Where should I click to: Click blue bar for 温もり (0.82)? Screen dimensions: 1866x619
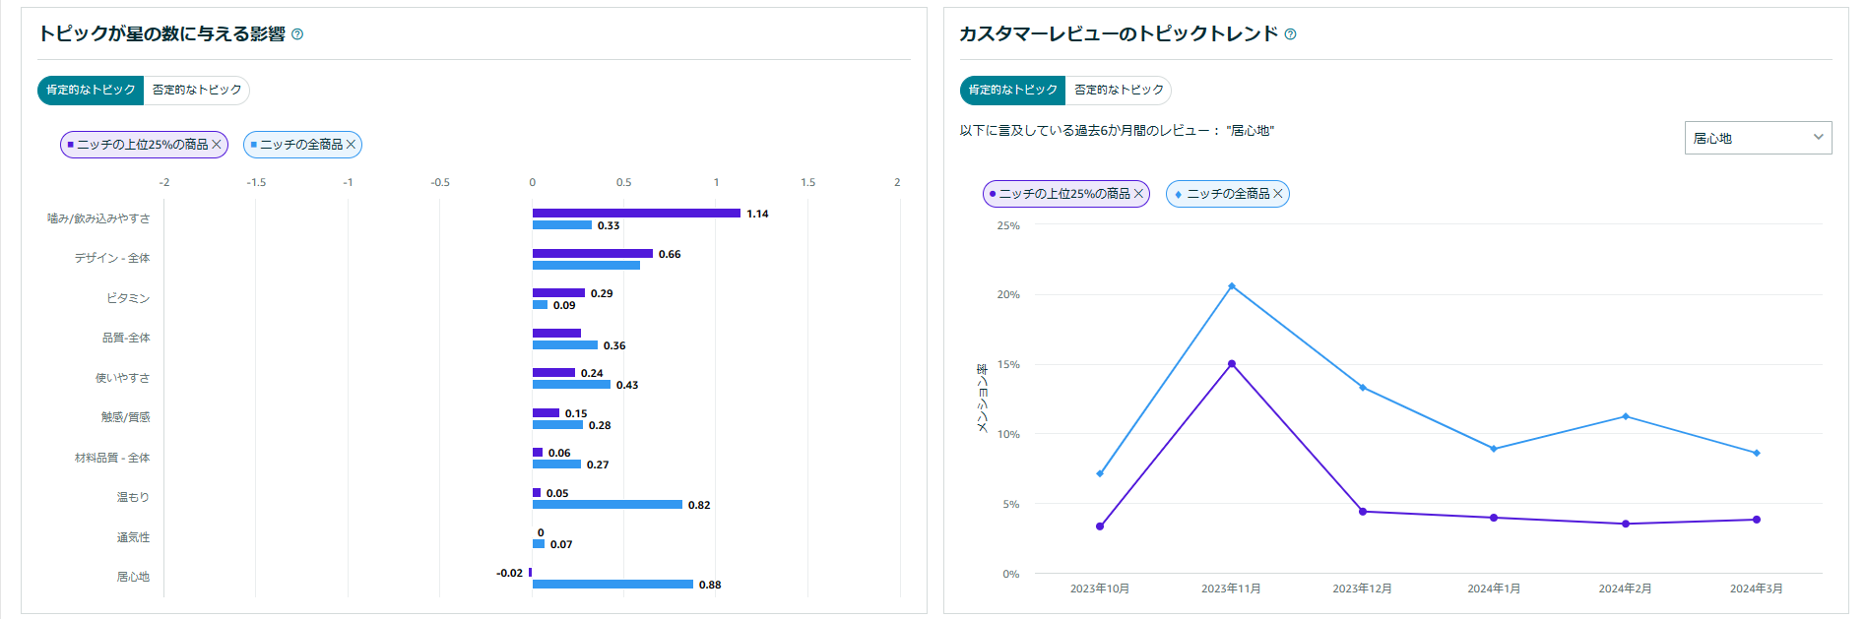tap(608, 505)
